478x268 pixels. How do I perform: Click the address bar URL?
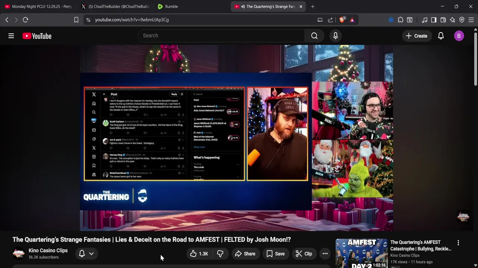[132, 20]
